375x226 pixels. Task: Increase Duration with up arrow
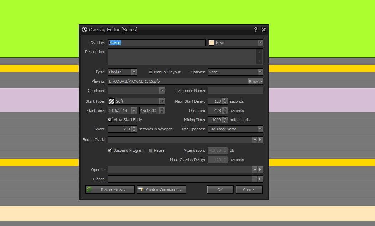click(x=225, y=109)
